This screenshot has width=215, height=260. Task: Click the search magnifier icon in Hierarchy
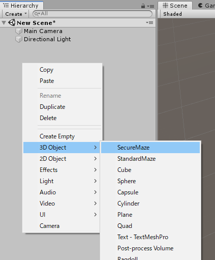click(x=37, y=14)
